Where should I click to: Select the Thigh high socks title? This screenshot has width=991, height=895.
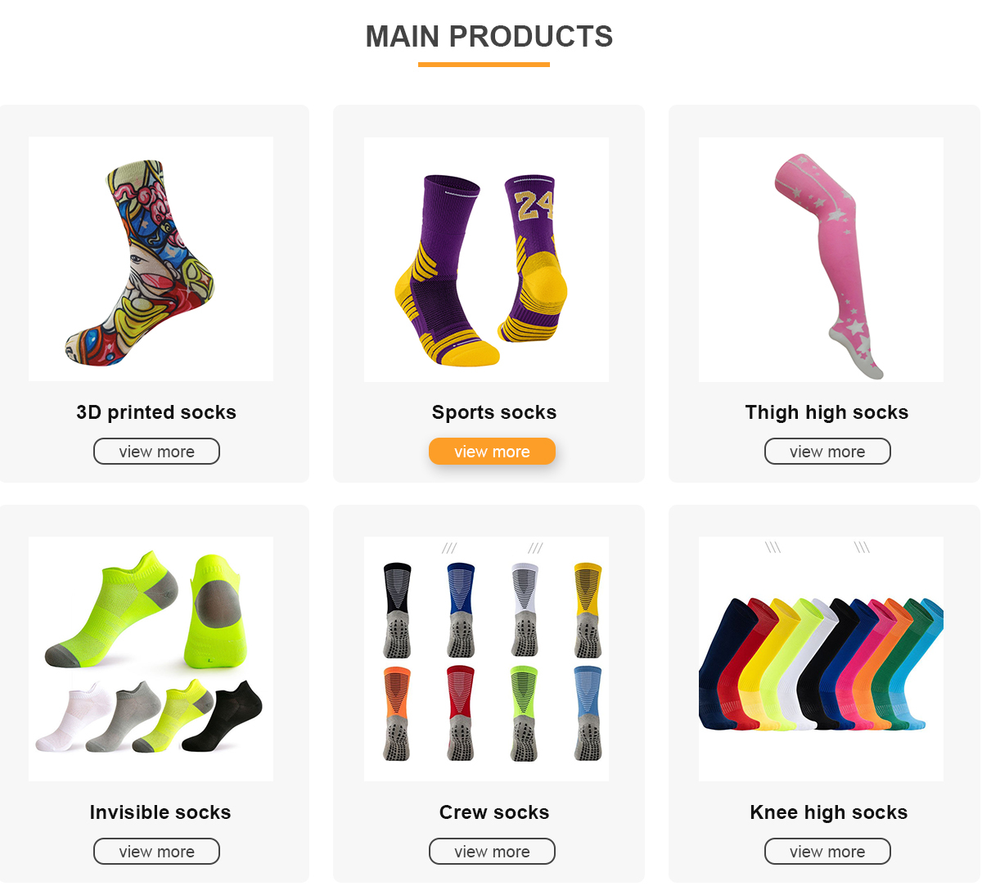tap(827, 412)
